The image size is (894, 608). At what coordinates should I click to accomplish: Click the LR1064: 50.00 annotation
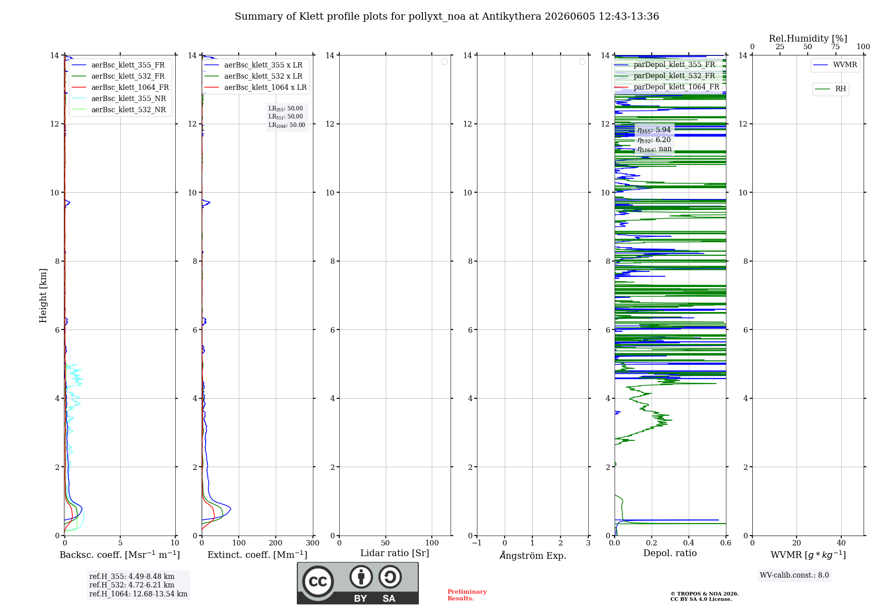(x=287, y=125)
